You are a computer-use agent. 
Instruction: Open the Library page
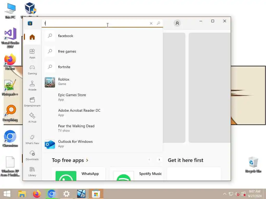(x=32, y=172)
